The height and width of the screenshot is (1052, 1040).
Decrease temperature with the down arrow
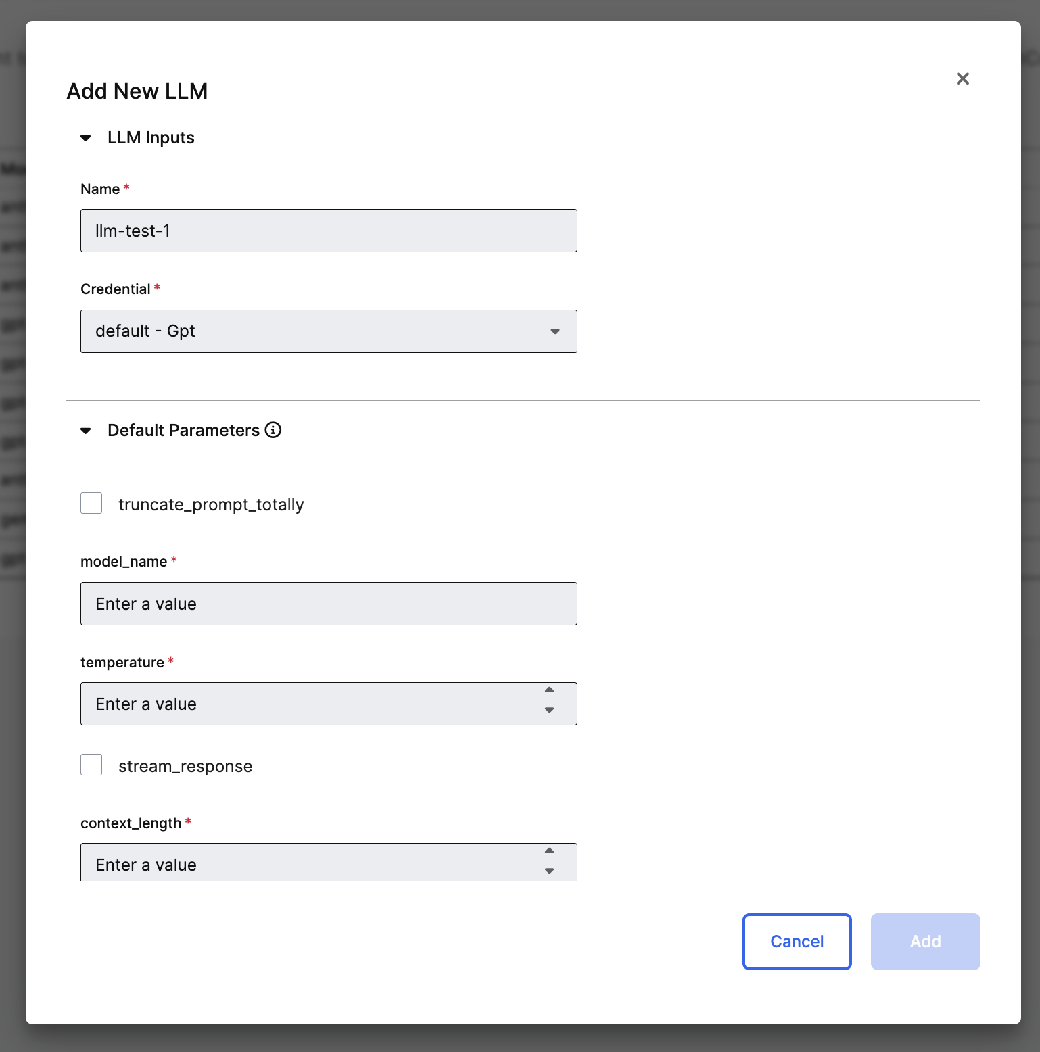[549, 710]
